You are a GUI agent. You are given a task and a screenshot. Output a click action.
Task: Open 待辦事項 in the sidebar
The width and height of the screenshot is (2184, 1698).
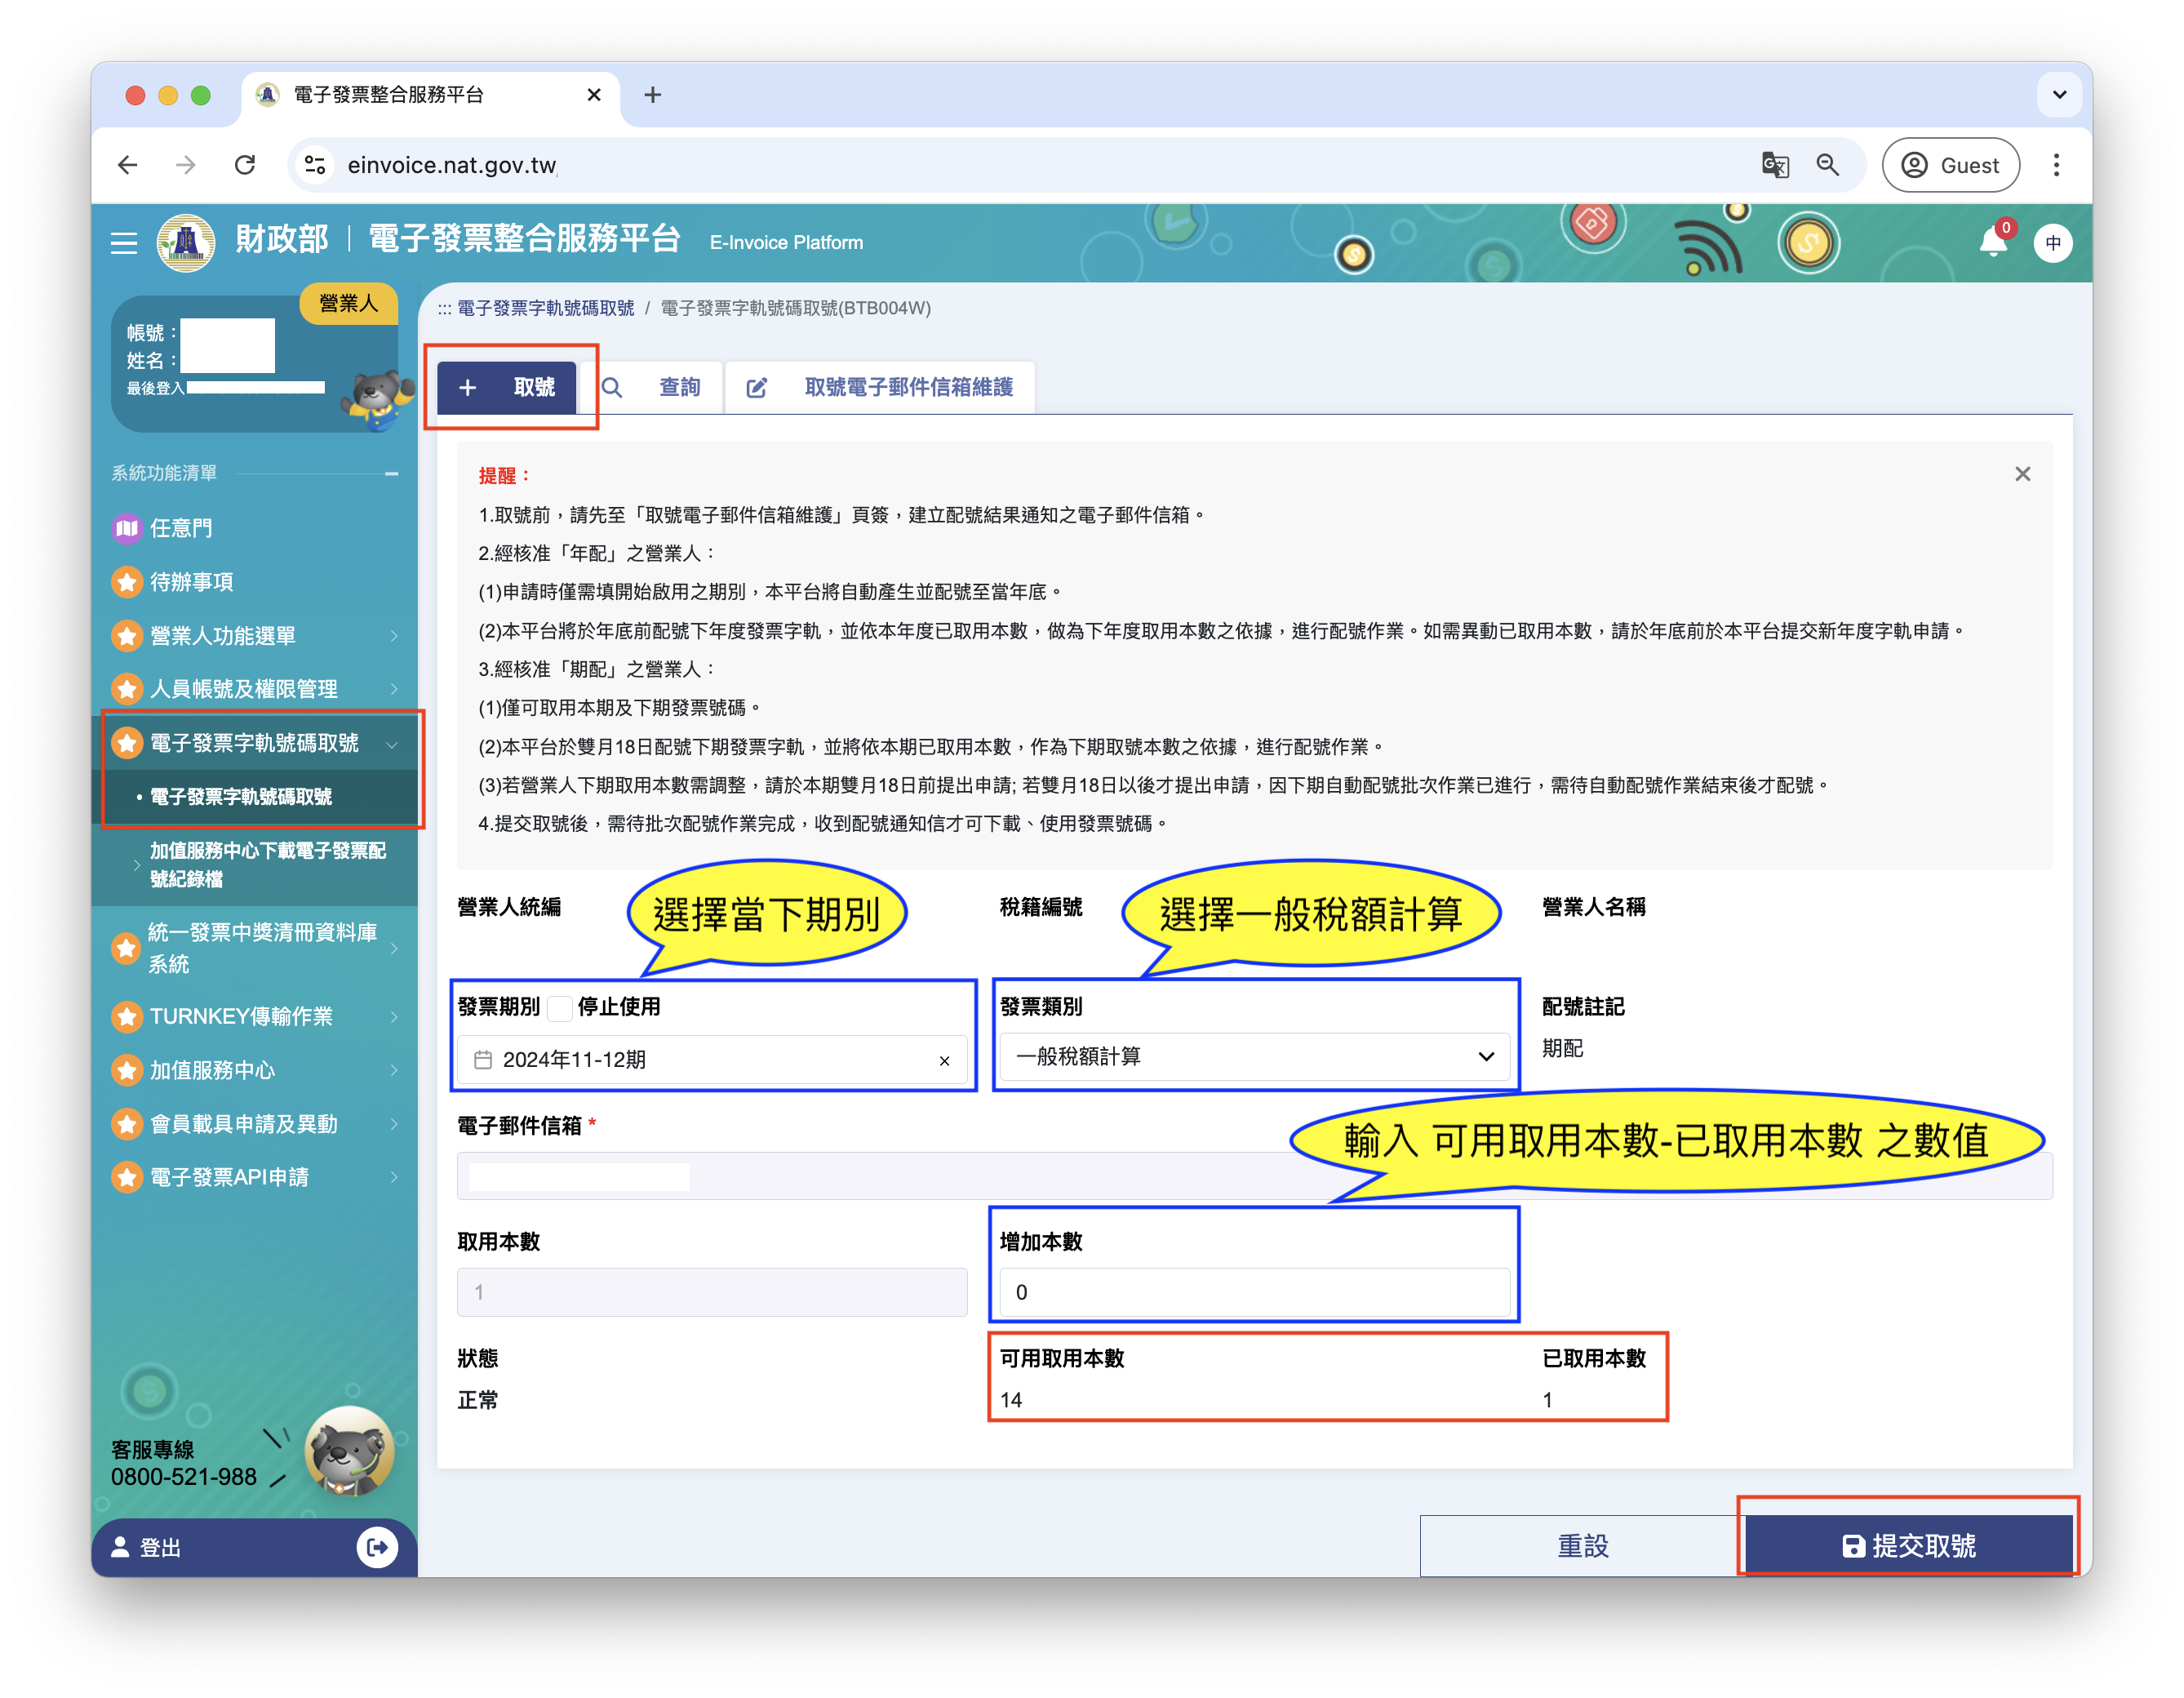pyautogui.click(x=191, y=582)
